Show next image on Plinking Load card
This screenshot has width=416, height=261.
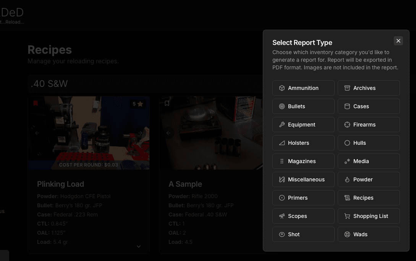(140, 133)
